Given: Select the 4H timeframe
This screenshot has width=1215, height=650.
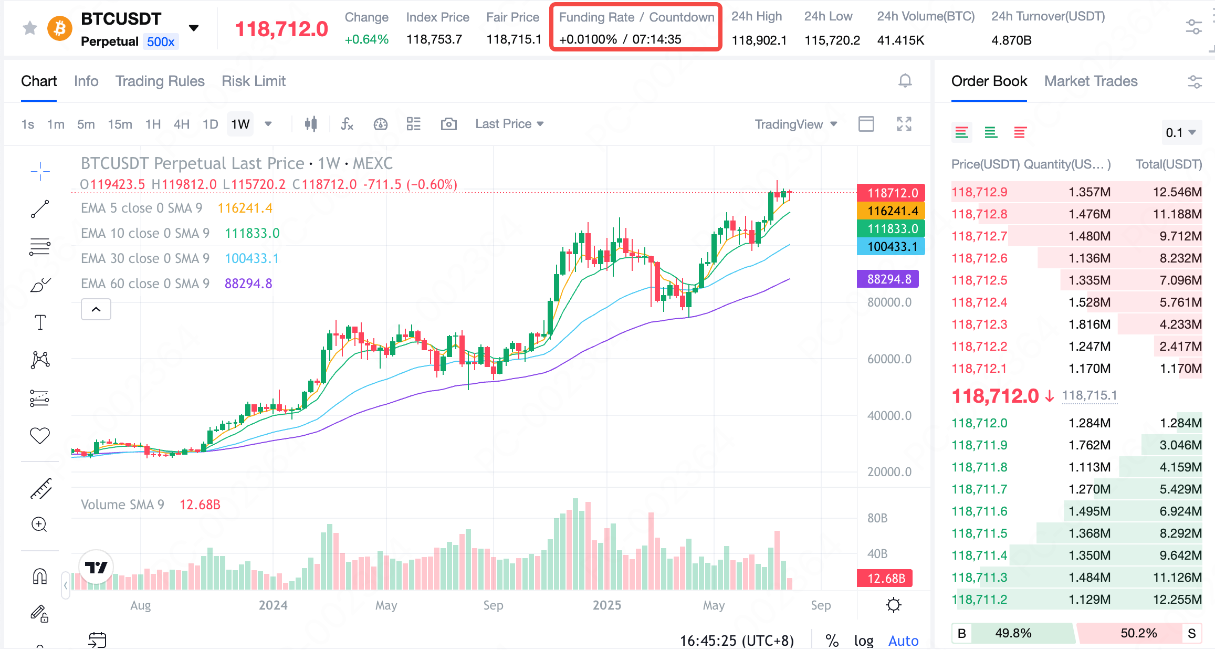Looking at the screenshot, I should [x=181, y=124].
